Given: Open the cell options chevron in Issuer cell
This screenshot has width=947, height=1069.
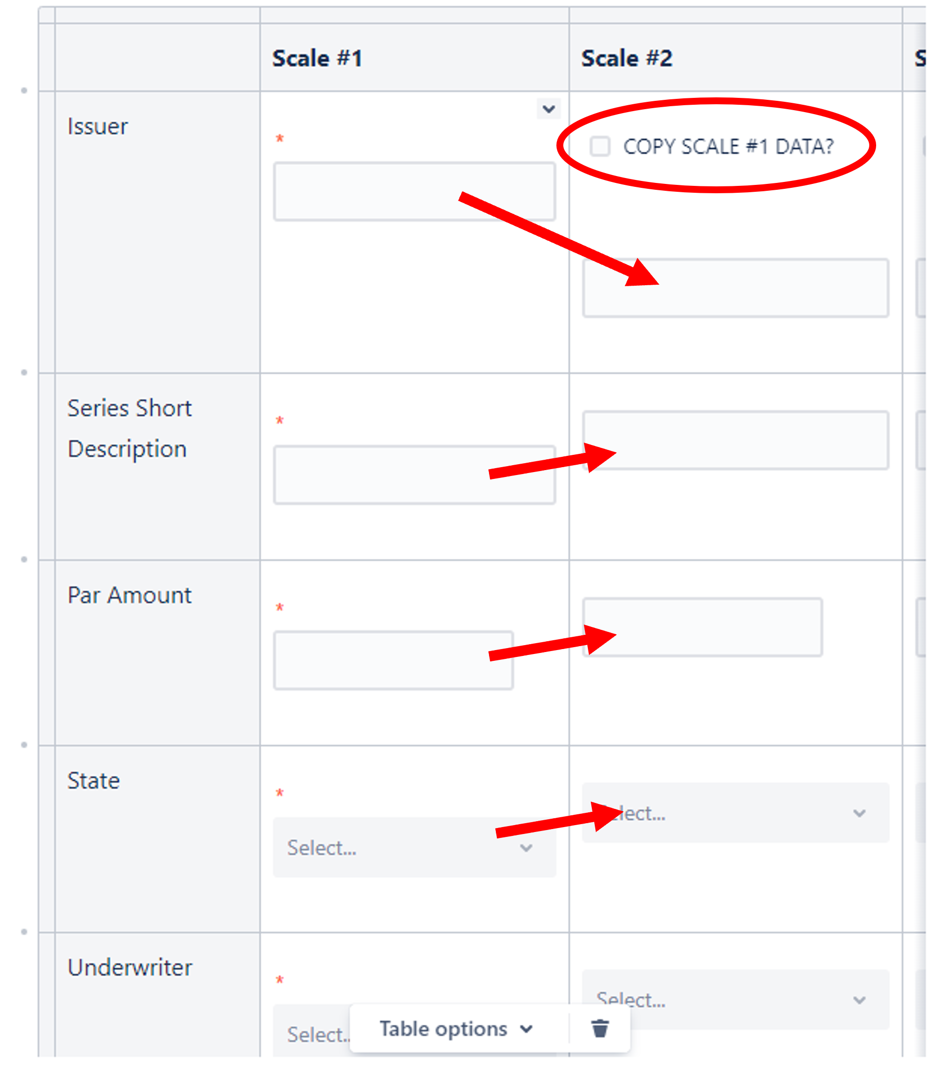Looking at the screenshot, I should (x=549, y=109).
